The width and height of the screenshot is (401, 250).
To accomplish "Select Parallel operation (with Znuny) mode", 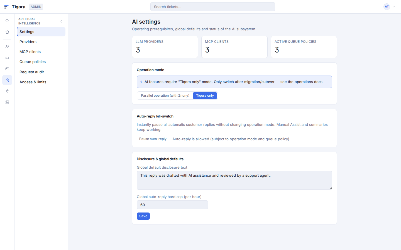I will (x=165, y=96).
